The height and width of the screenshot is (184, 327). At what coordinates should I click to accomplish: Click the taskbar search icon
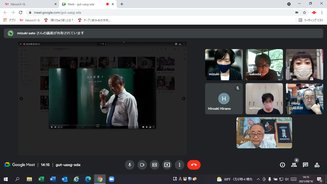(x=17, y=179)
